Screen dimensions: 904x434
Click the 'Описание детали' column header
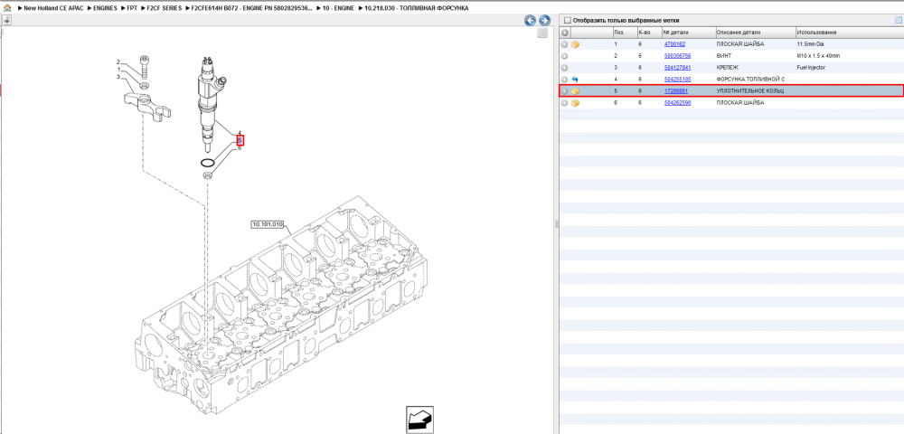755,33
